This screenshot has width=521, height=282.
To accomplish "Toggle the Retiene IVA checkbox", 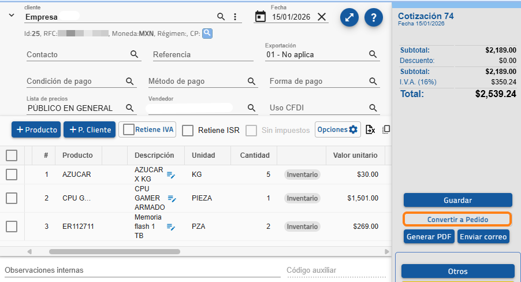I will (129, 129).
